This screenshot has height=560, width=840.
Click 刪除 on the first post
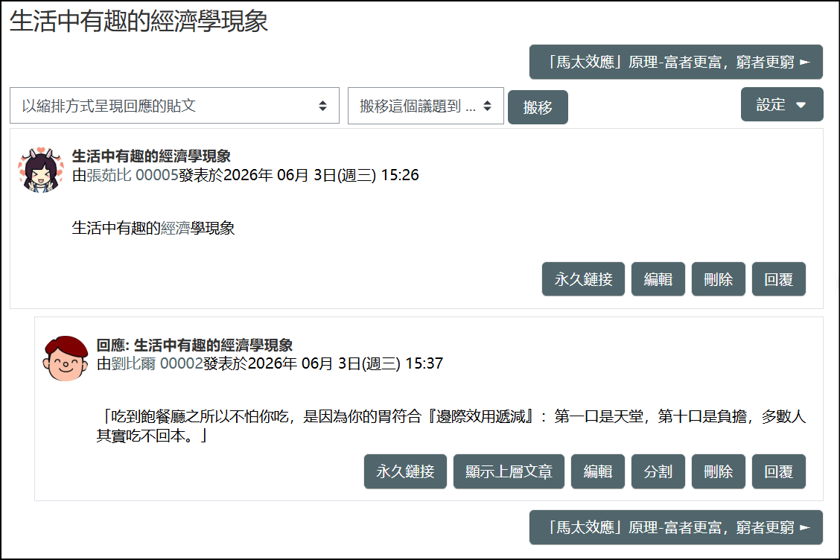(x=718, y=279)
